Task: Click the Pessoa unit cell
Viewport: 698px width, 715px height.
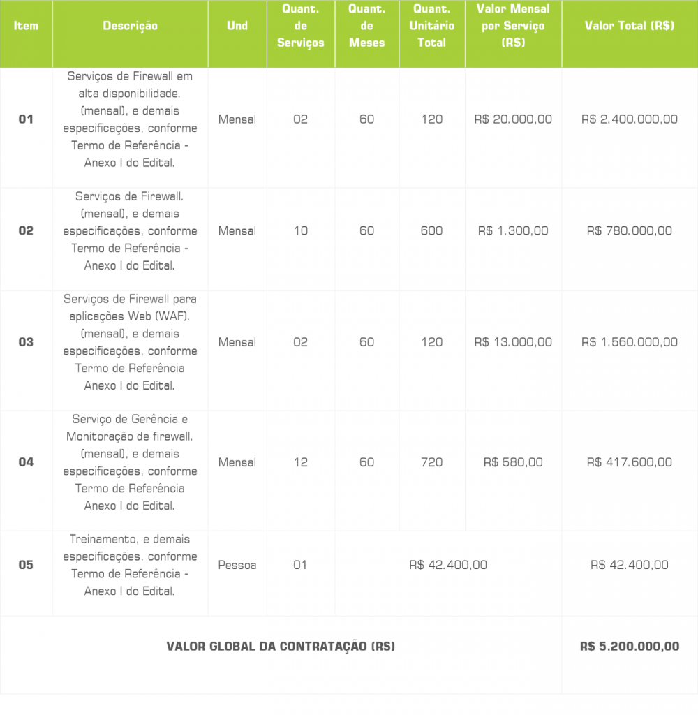Action: coord(237,565)
